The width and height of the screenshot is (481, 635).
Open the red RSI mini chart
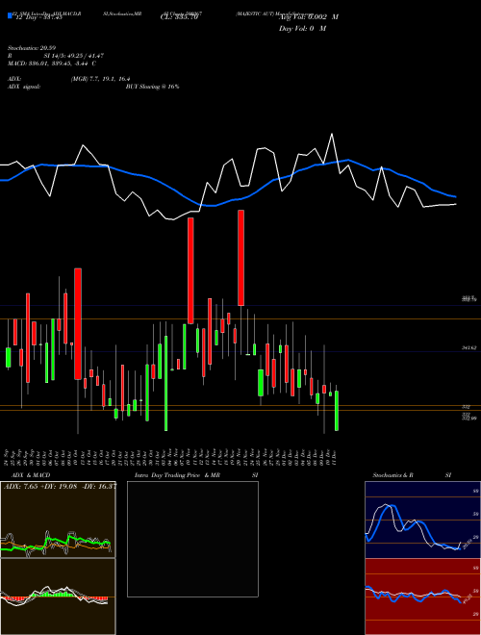tap(422, 597)
